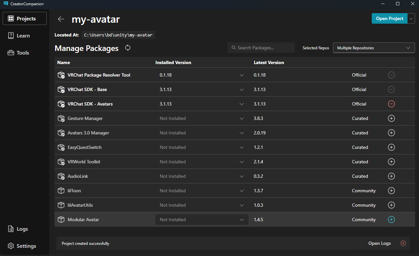Click minus icon for VRChat SDK - Base
The height and width of the screenshot is (256, 419).
point(391,89)
